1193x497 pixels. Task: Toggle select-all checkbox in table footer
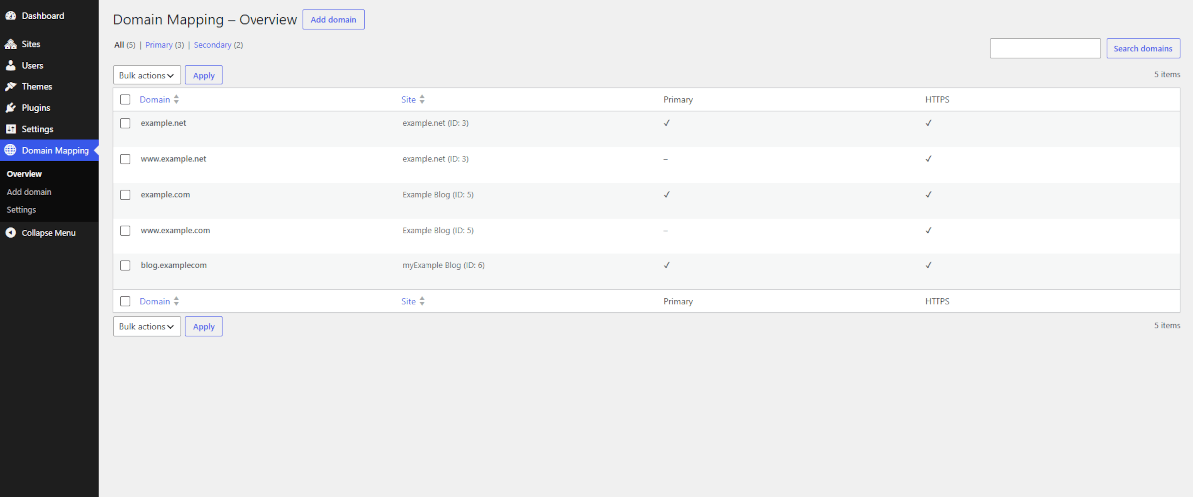pos(125,301)
